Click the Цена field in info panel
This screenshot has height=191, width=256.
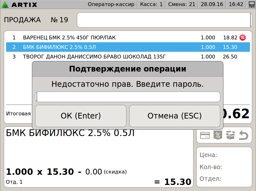pos(223,155)
